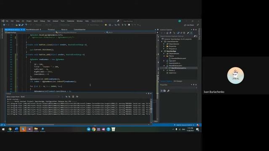The height and width of the screenshot is (151, 269).
Task: Click the blue question mark taskbar icon
Action: click(108, 129)
